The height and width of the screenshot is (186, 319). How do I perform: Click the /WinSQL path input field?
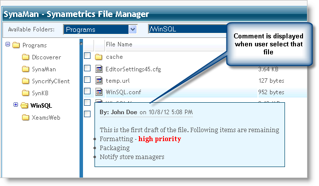coord(187,29)
